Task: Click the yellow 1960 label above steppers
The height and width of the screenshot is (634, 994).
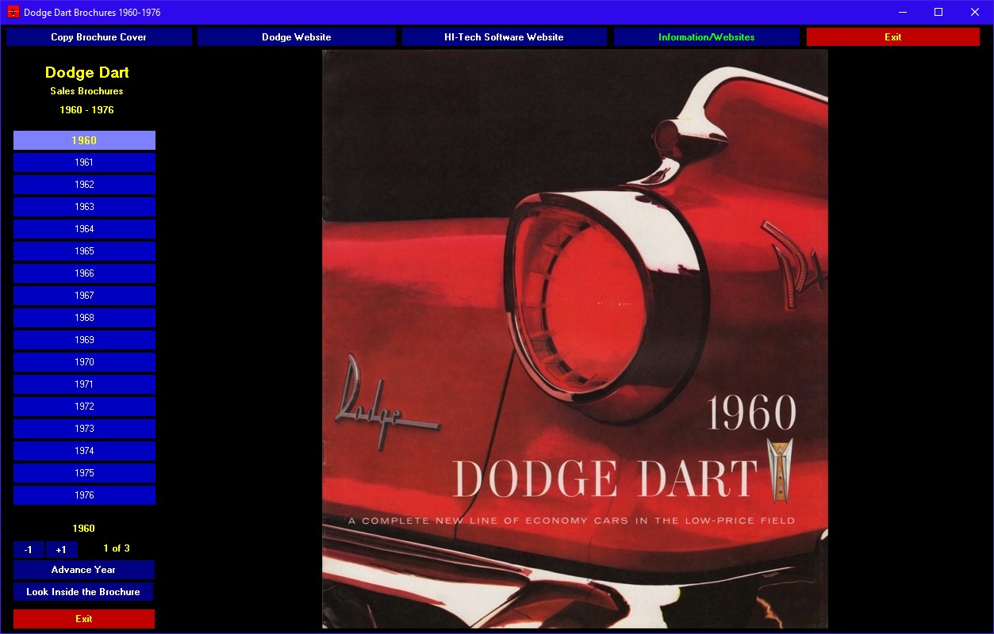Action: click(x=83, y=529)
